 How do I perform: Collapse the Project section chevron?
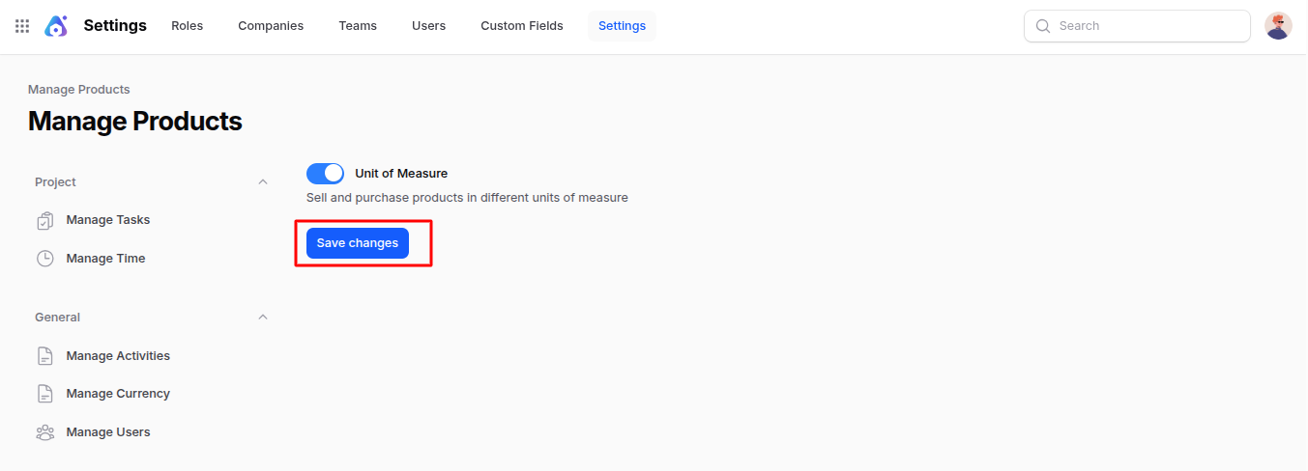(x=263, y=181)
